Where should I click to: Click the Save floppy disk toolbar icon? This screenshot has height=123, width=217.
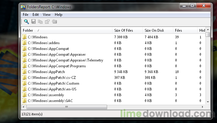coord(33,22)
